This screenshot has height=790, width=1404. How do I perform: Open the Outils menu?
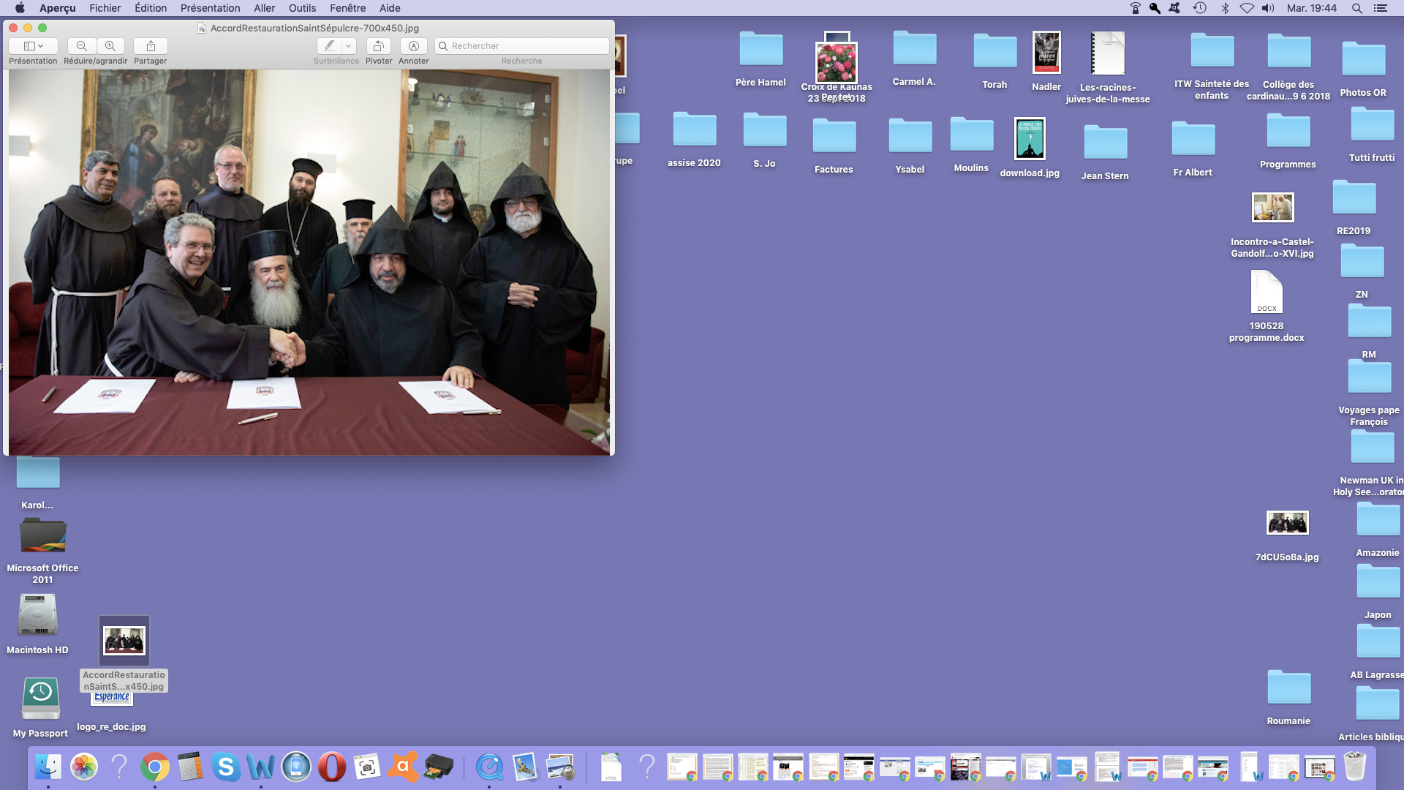(x=302, y=8)
